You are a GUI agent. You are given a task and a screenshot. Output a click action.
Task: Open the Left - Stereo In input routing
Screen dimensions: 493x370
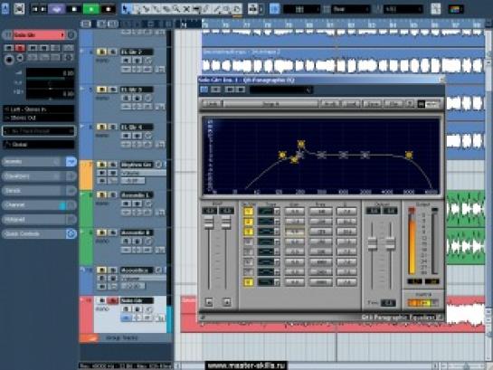coord(39,109)
